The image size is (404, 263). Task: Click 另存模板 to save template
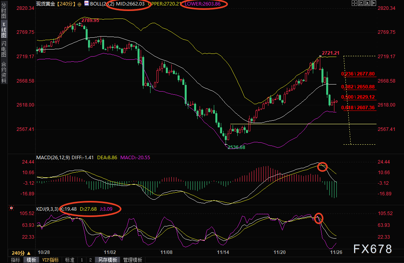(108, 260)
